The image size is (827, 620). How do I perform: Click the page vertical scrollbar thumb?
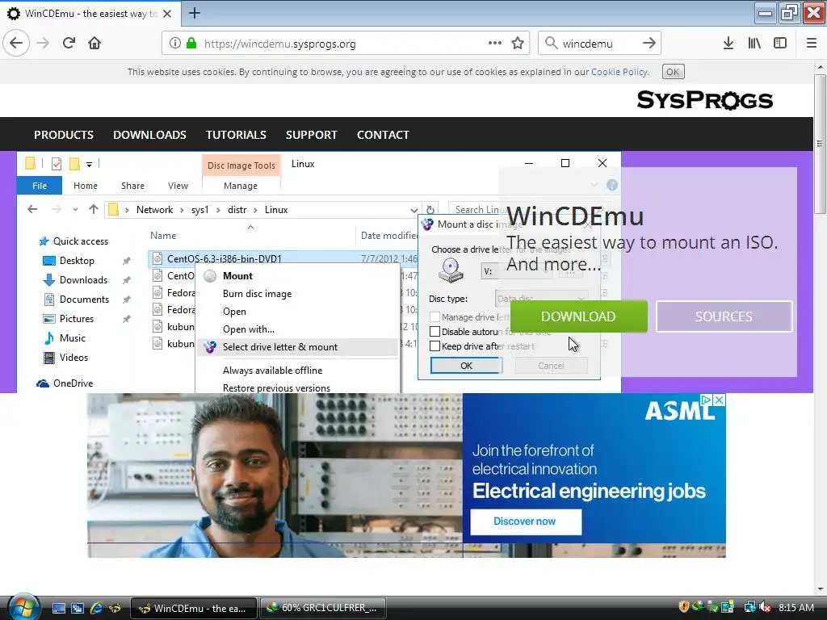point(820,144)
